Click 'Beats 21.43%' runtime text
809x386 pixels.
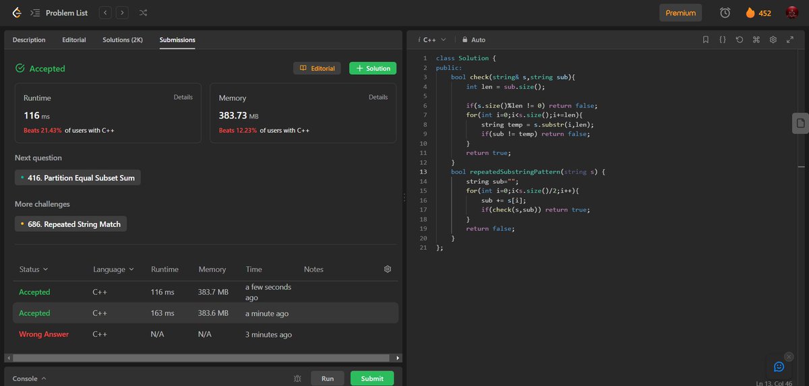(x=42, y=130)
